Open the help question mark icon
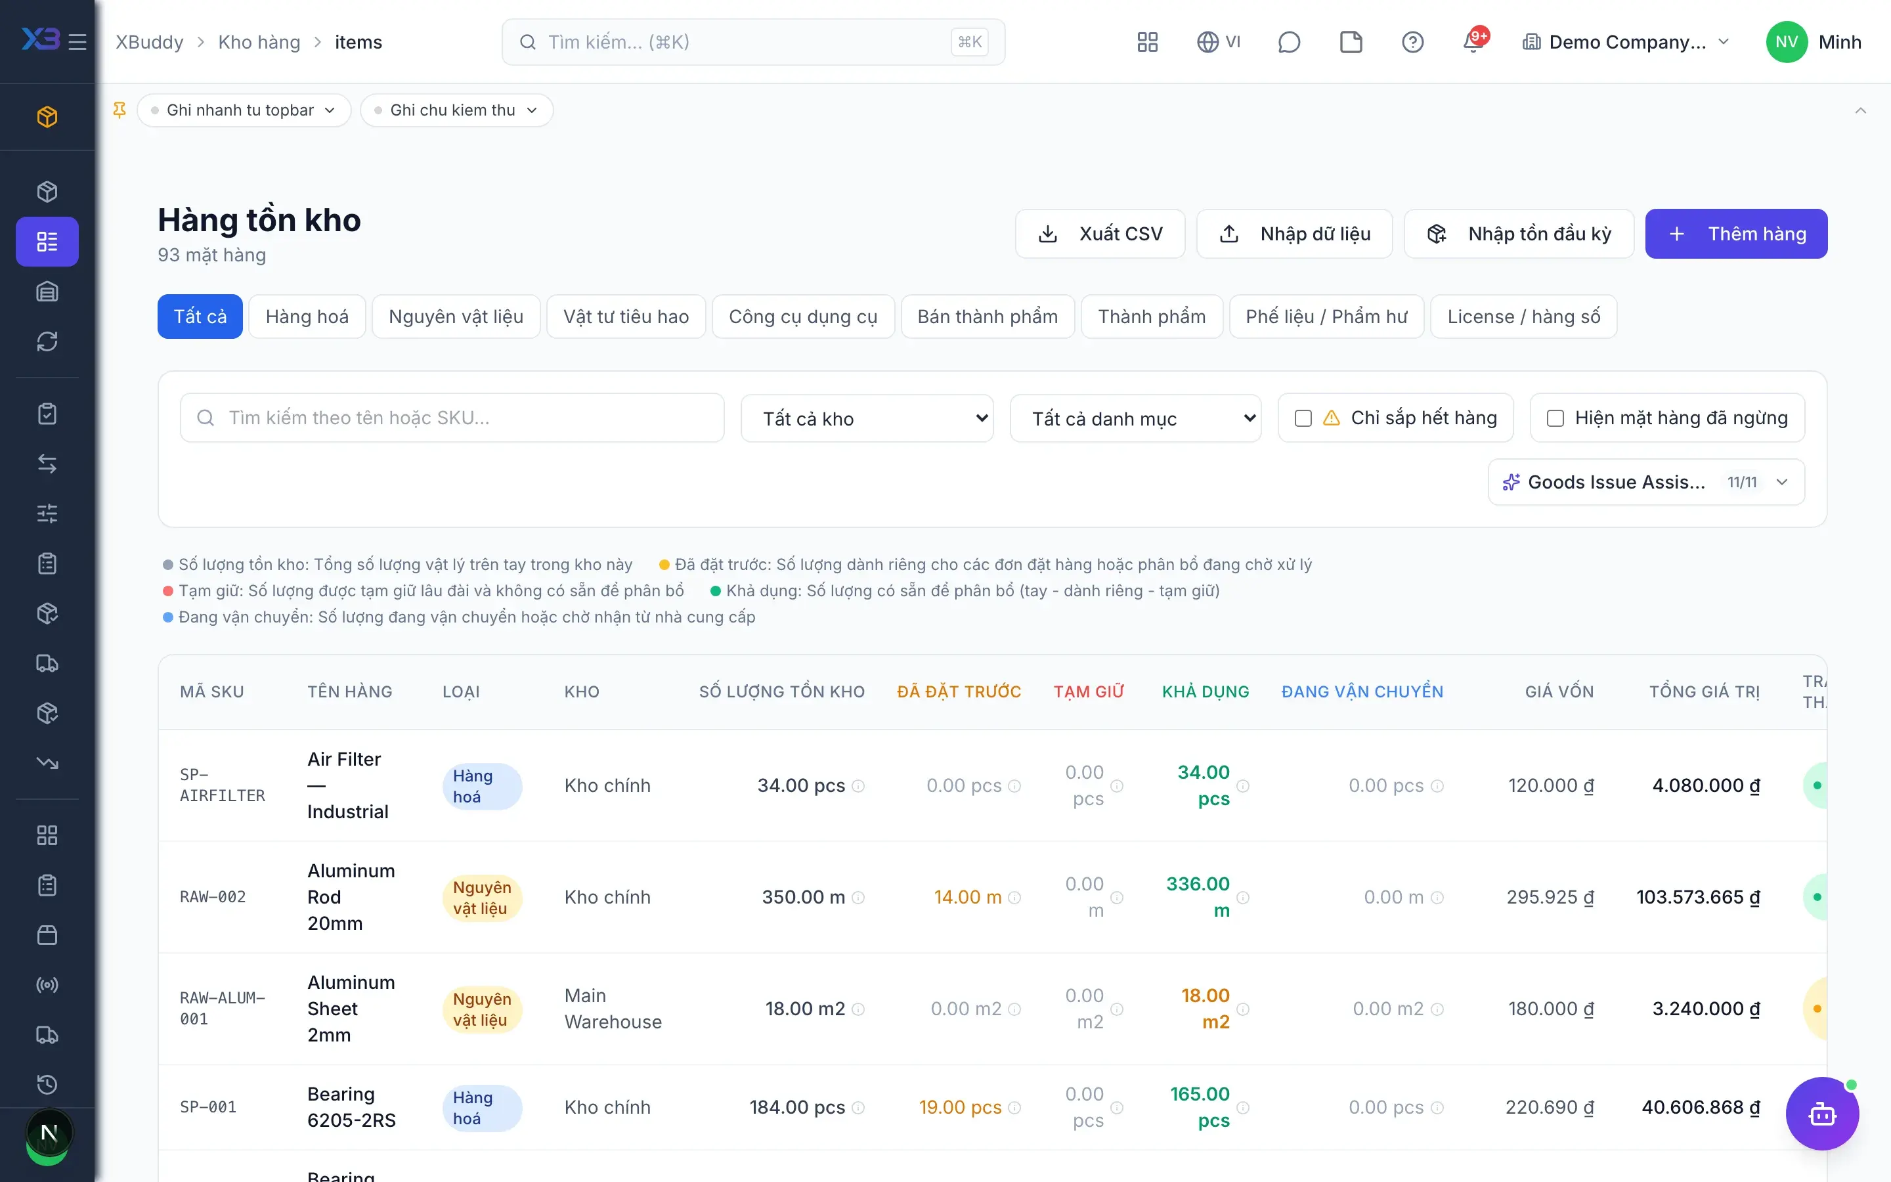1891x1182 pixels. 1412,42
